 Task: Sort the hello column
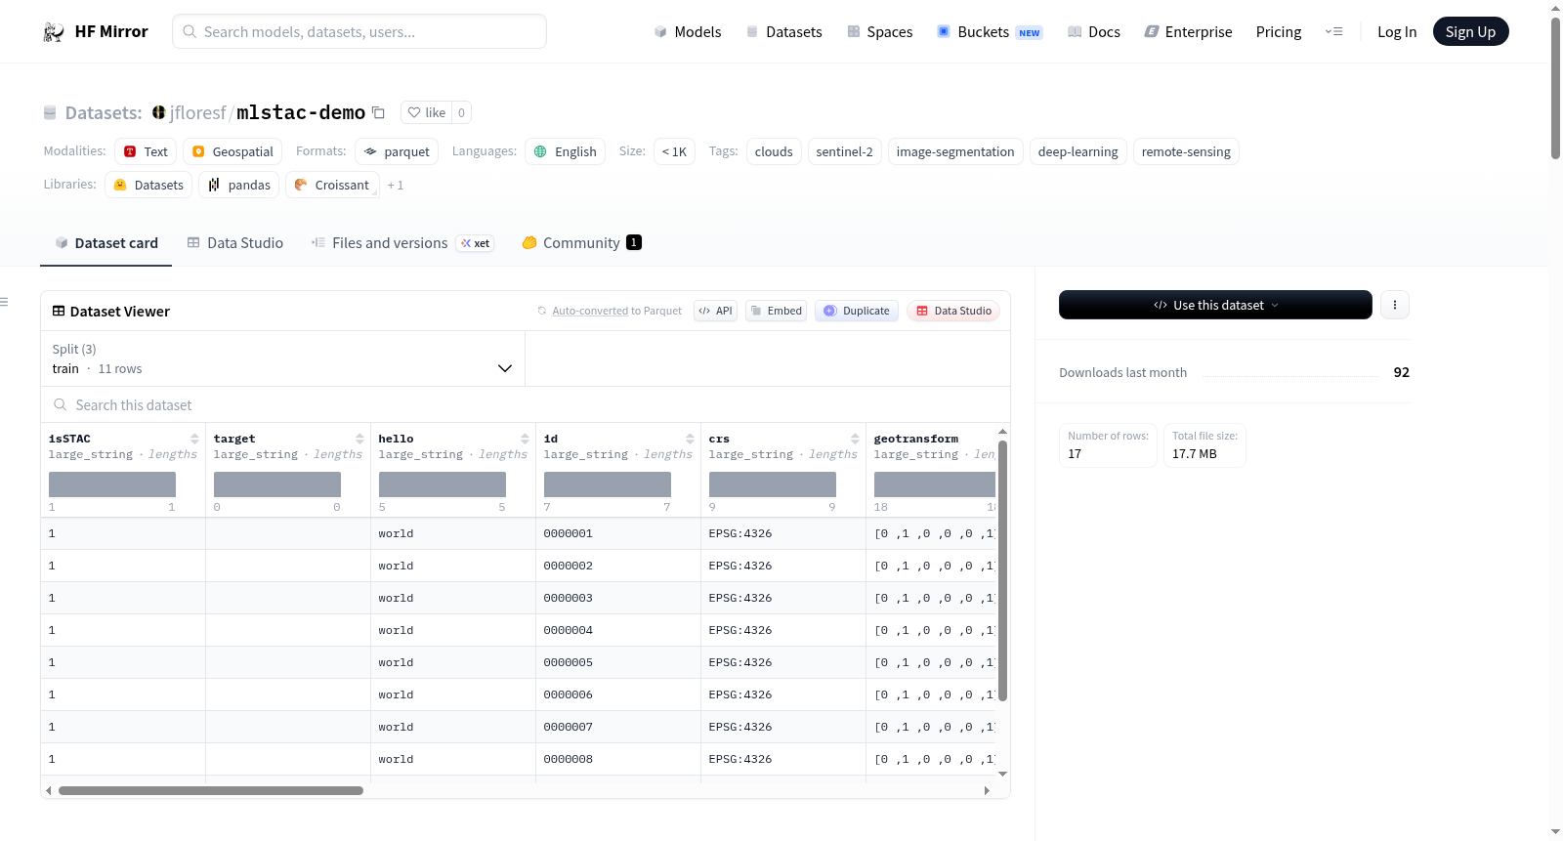526,439
